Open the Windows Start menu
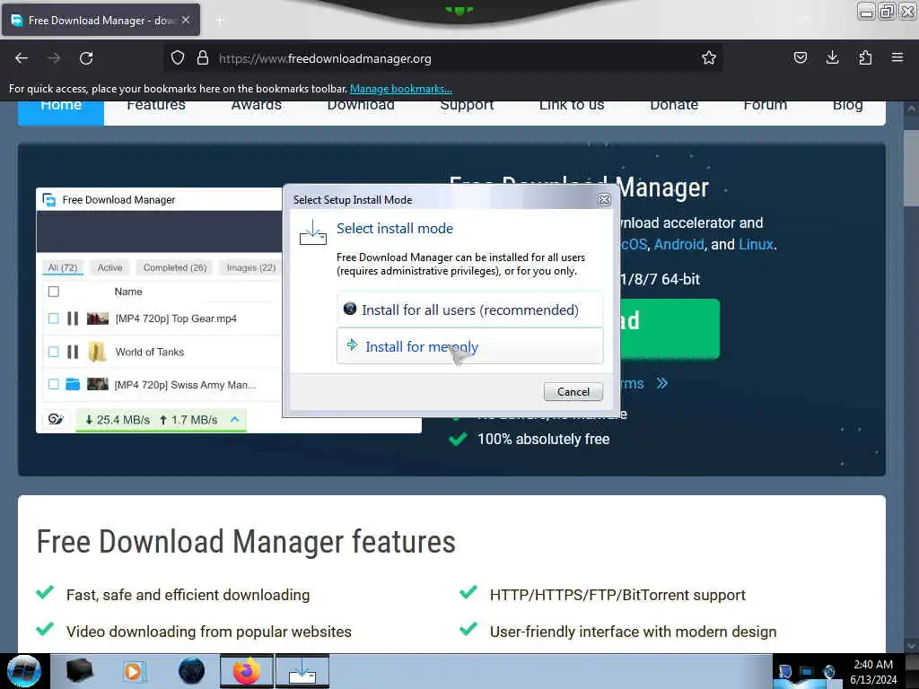919x689 pixels. coord(24,671)
